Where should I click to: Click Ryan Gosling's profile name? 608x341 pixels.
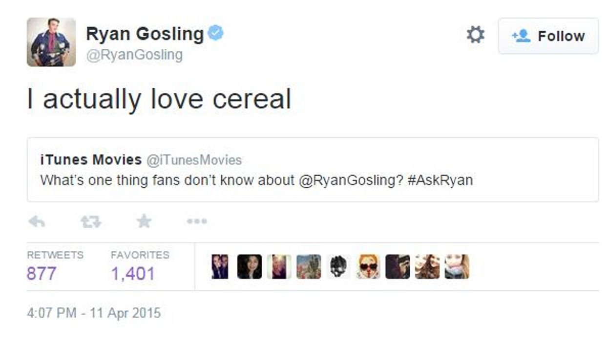tap(144, 34)
